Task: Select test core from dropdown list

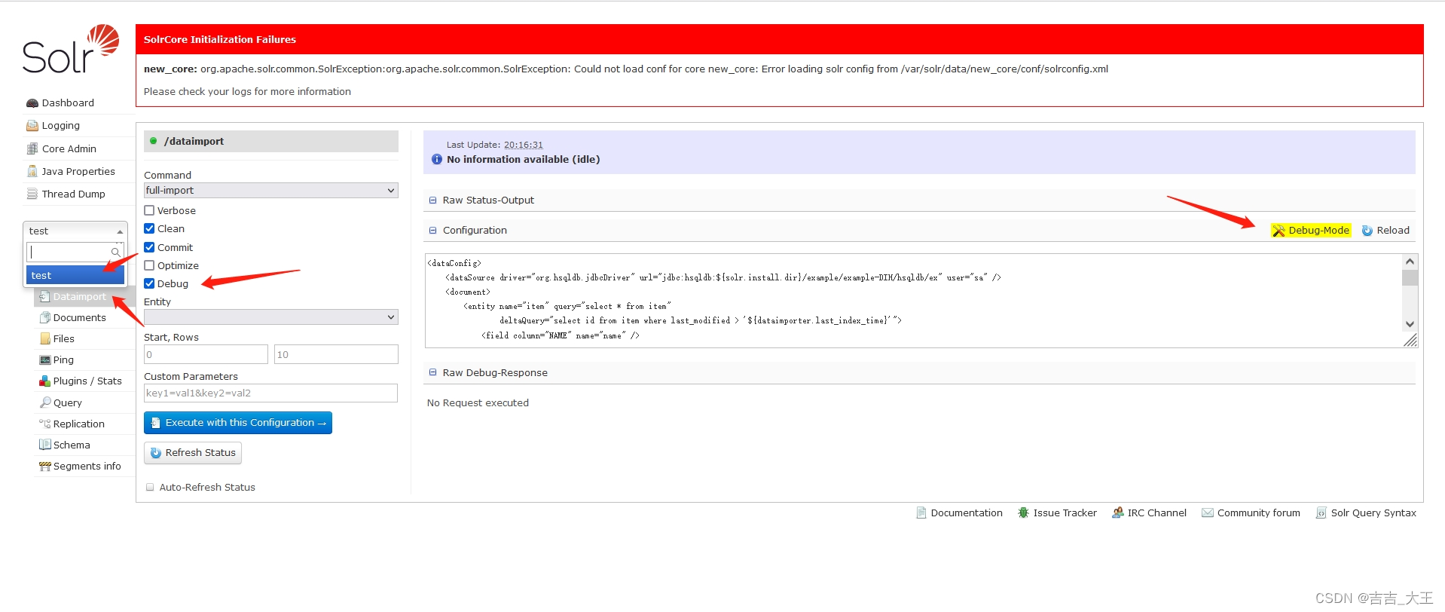Action: point(75,275)
